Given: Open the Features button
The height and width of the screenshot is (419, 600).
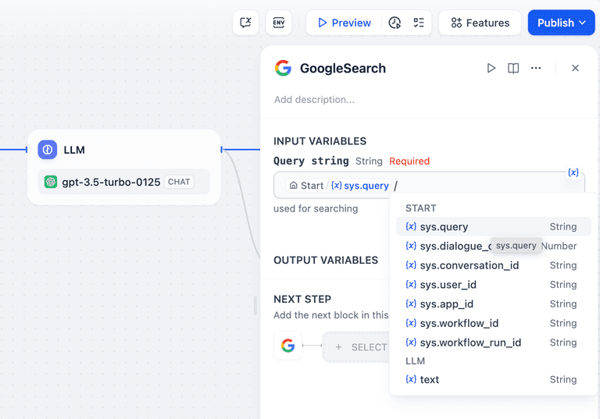Looking at the screenshot, I should [480, 23].
